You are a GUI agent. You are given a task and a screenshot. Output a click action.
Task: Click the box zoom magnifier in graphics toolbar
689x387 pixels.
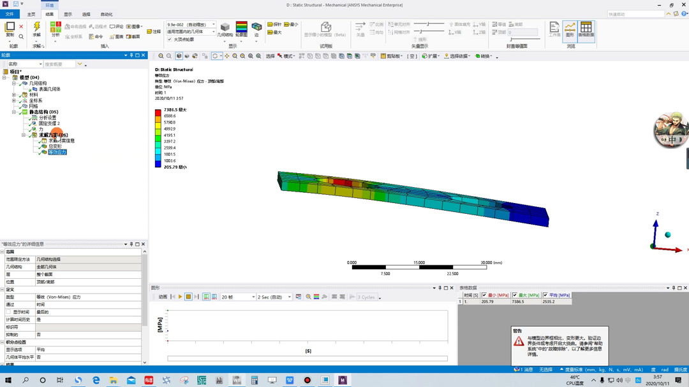(234, 56)
